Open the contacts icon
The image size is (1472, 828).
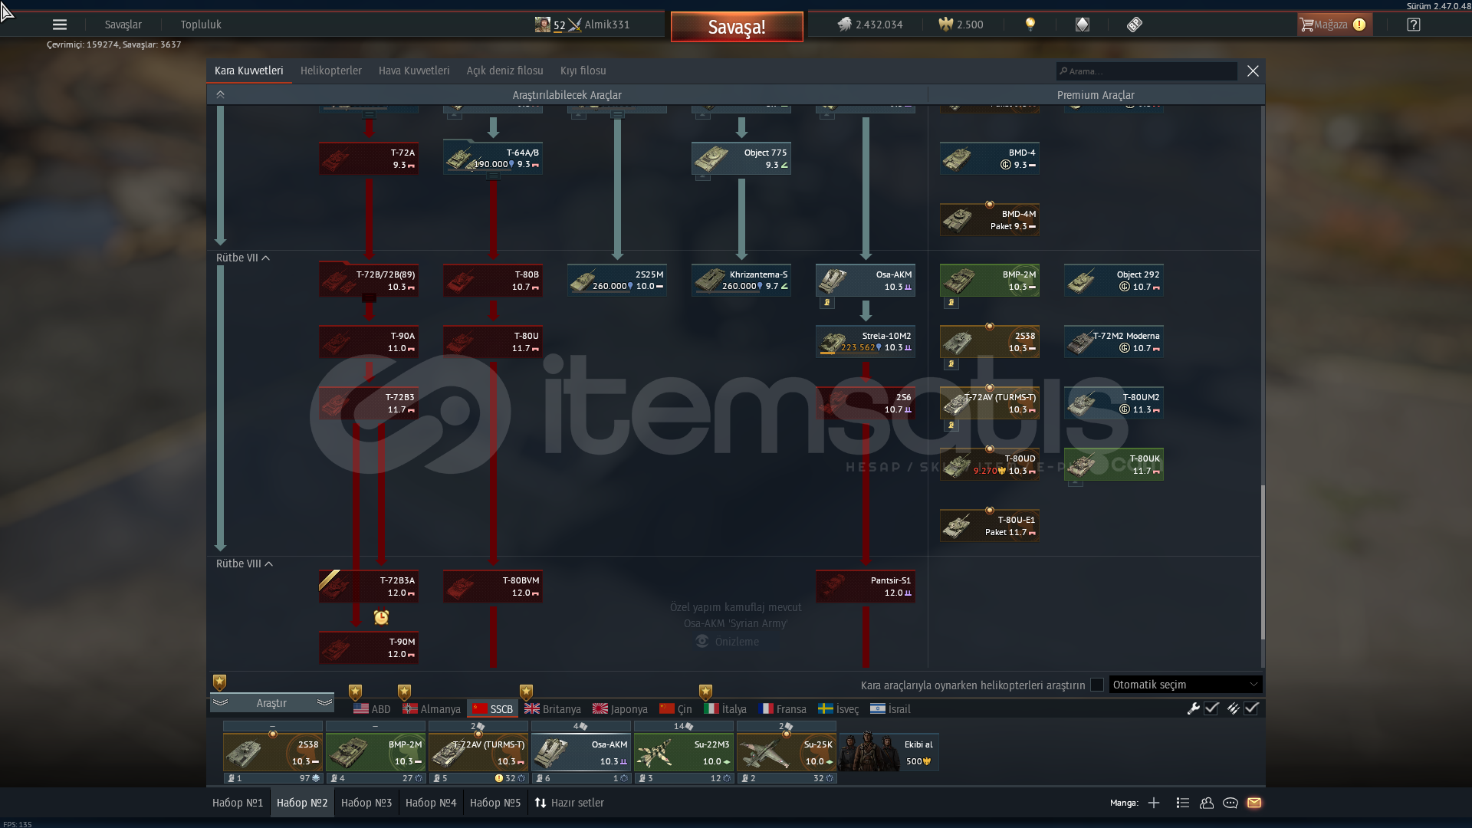(x=1207, y=803)
